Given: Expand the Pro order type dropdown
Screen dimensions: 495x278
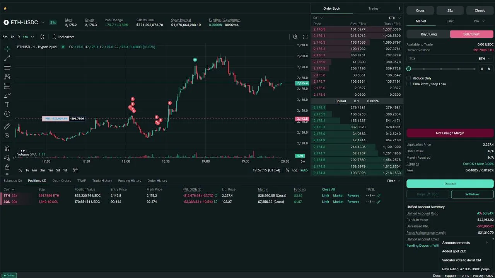Looking at the screenshot, I should 479,21.
